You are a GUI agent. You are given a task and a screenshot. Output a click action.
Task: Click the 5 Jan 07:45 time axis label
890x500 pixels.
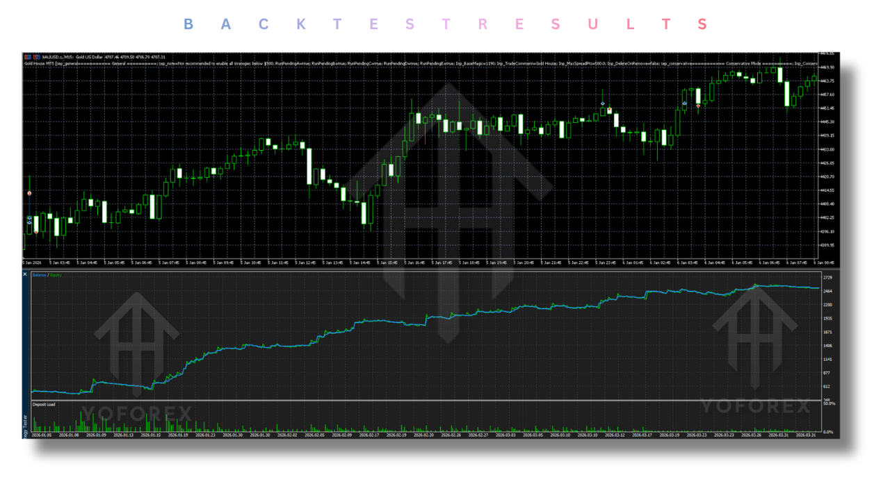point(169,262)
